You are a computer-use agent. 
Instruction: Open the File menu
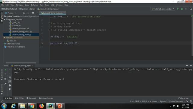(2, 5)
